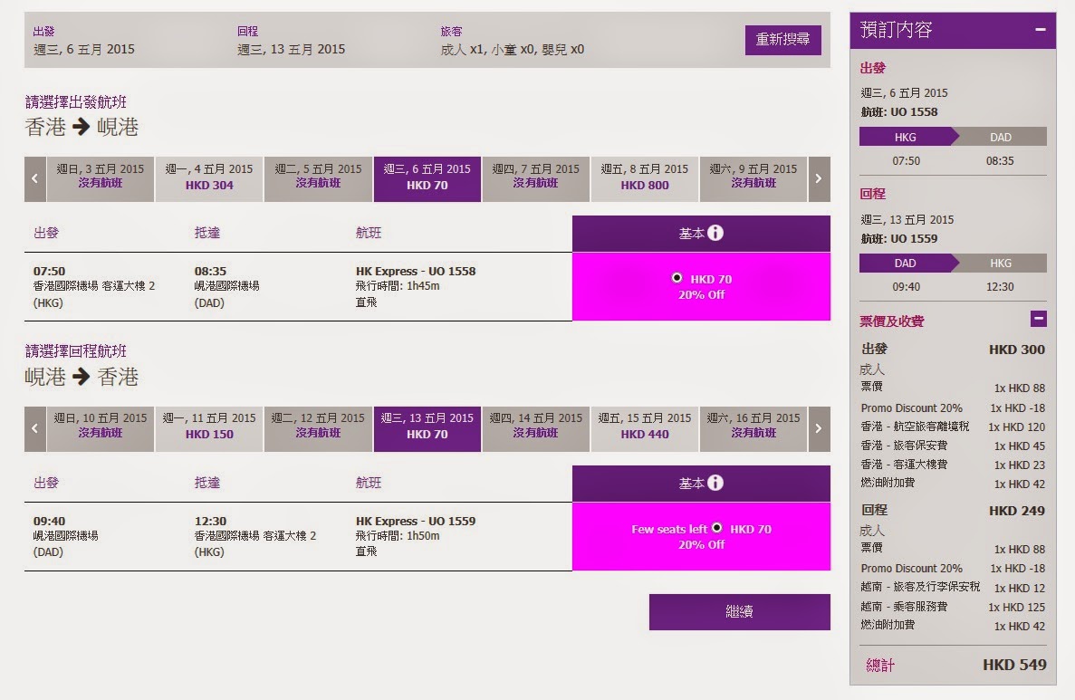Screen dimensions: 1075x700
Task: Show earlier outbound dates with left arrow
Action: pos(35,178)
